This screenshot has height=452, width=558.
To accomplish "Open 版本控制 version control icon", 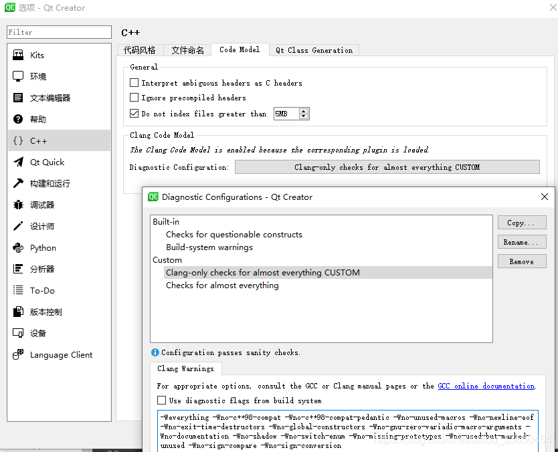I will coord(18,312).
